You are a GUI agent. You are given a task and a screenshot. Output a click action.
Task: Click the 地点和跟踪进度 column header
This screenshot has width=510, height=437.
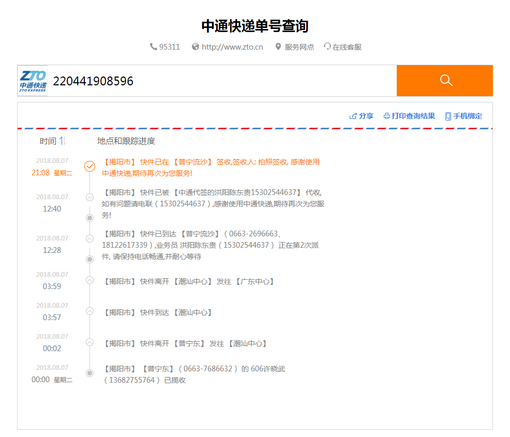pos(126,141)
